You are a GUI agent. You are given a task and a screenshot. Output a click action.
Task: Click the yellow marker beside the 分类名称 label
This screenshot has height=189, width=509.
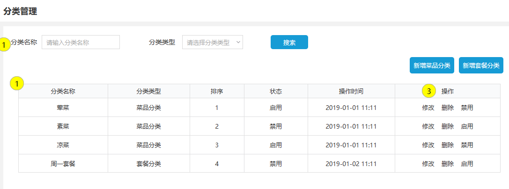[x=4, y=45]
